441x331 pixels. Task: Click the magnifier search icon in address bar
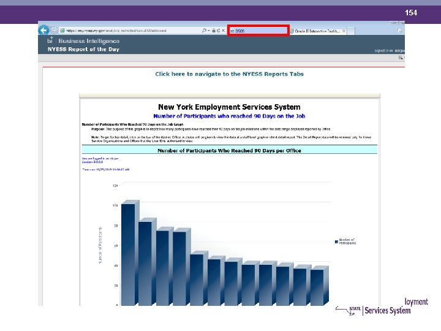204,31
